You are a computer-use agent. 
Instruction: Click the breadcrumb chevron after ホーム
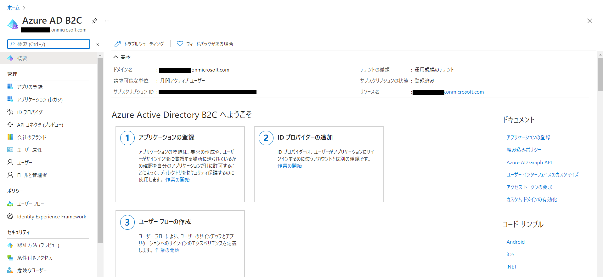point(24,8)
